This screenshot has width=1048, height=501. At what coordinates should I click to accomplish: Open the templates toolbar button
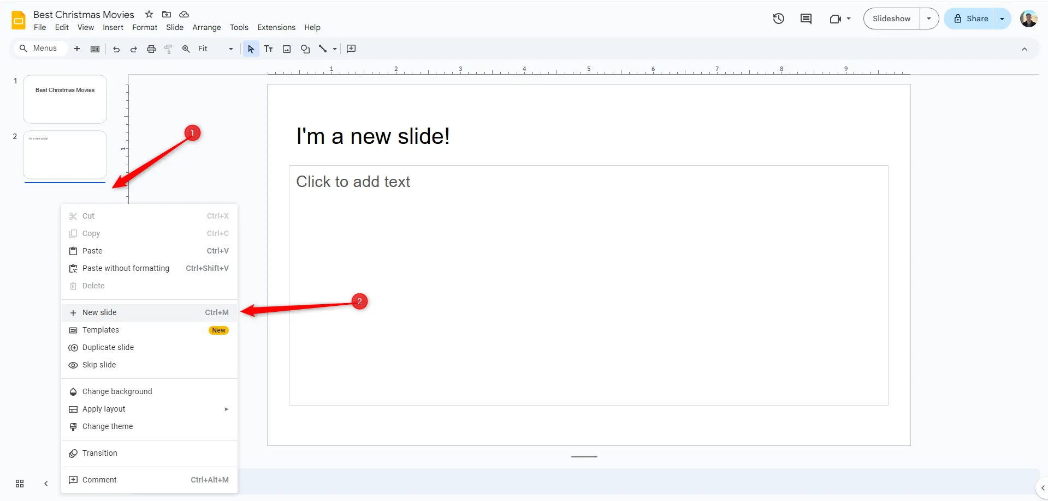pyautogui.click(x=95, y=49)
